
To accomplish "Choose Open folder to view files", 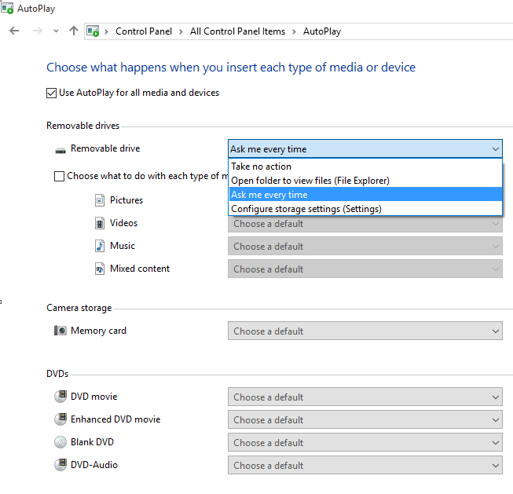I will [x=310, y=181].
